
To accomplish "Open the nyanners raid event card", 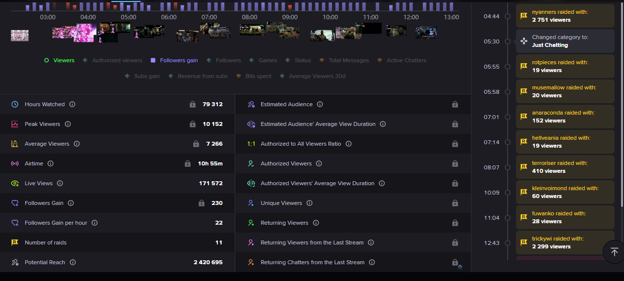I will tap(565, 16).
